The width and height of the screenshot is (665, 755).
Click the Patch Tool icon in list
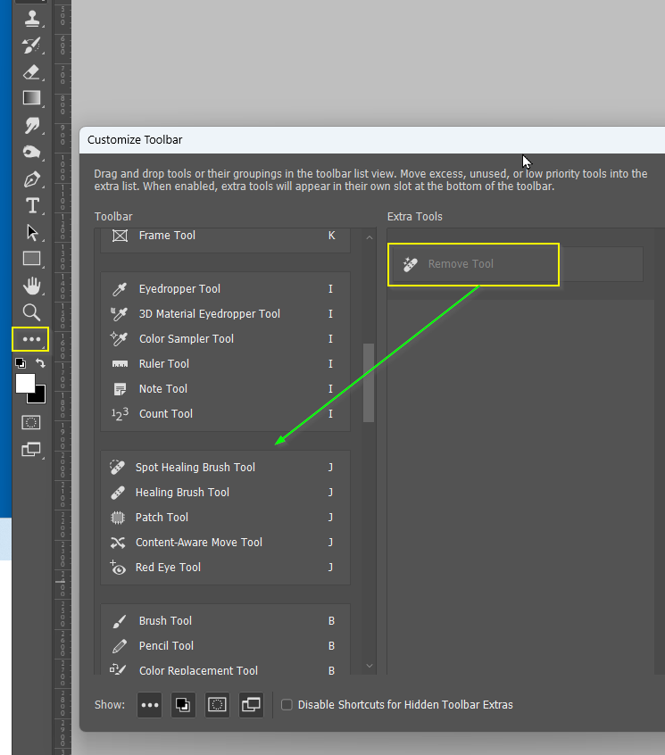[x=118, y=518]
